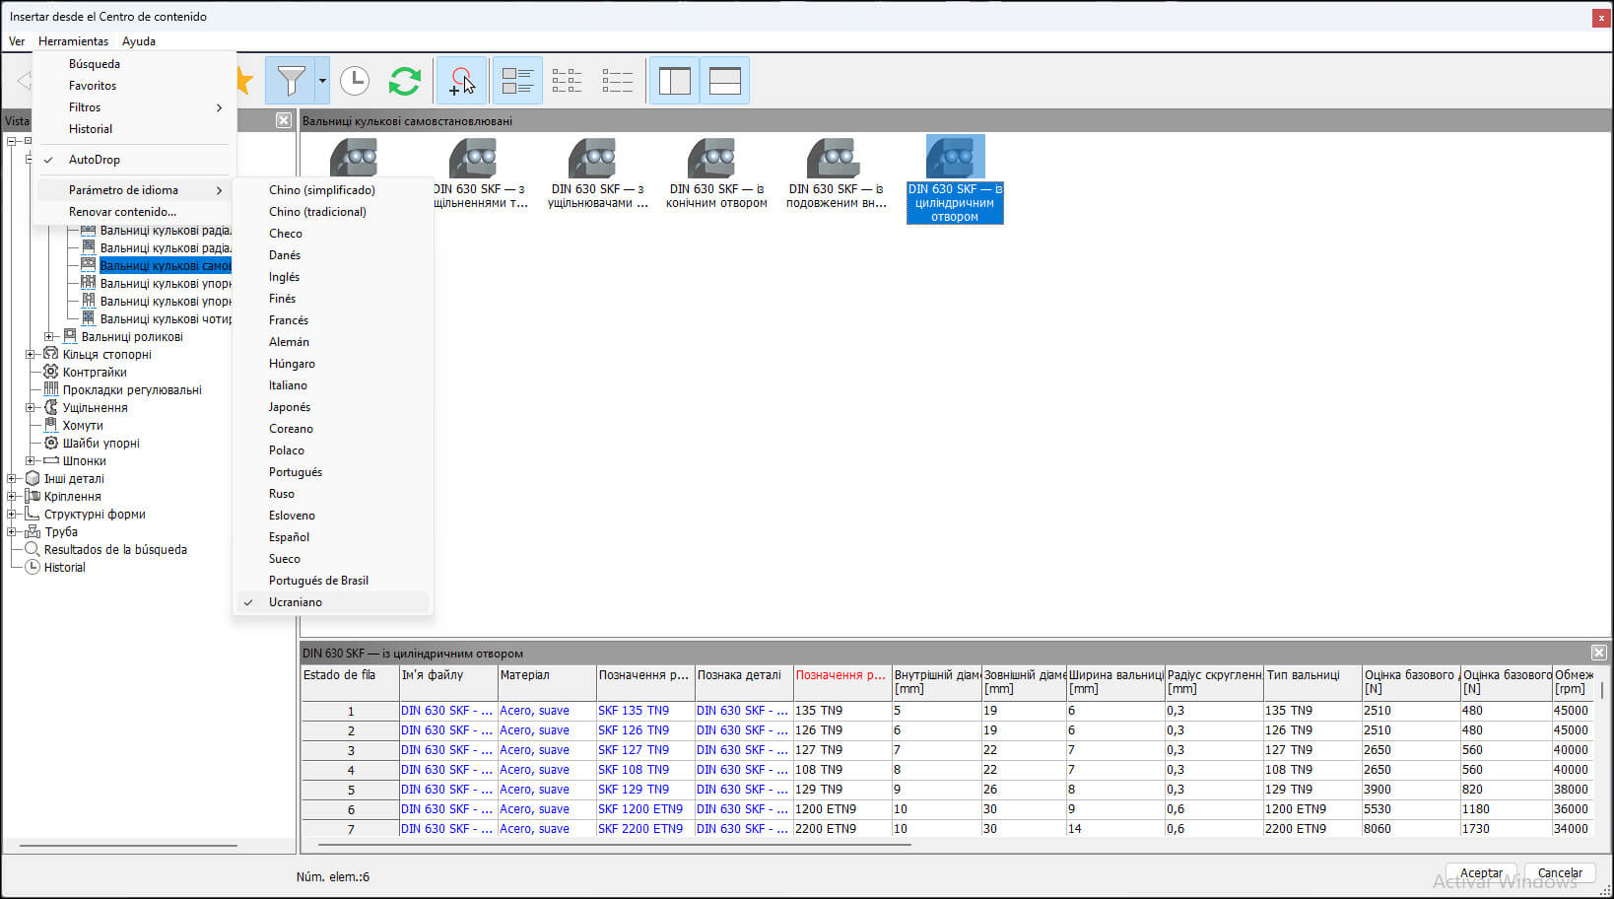Open the filter dropdown arrow
This screenshot has height=899, width=1614.
(x=322, y=81)
